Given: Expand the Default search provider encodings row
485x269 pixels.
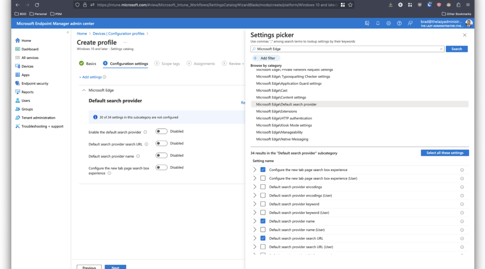Looking at the screenshot, I should (255, 187).
